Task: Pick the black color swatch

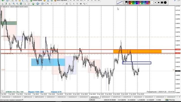Action: (126, 2)
